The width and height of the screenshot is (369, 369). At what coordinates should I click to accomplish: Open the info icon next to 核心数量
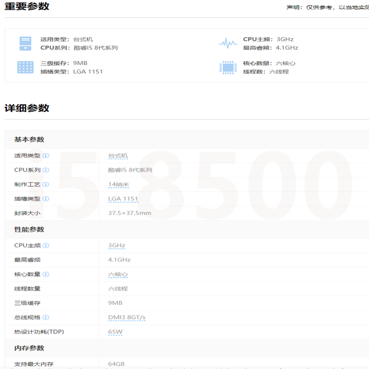point(46,274)
